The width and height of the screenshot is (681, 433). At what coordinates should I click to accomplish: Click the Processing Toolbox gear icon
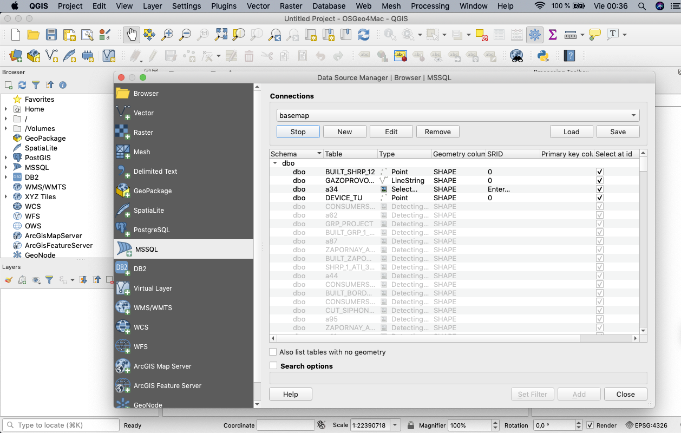coord(535,35)
